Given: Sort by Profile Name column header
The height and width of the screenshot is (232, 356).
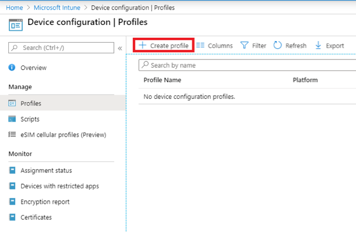Looking at the screenshot, I should pos(162,80).
